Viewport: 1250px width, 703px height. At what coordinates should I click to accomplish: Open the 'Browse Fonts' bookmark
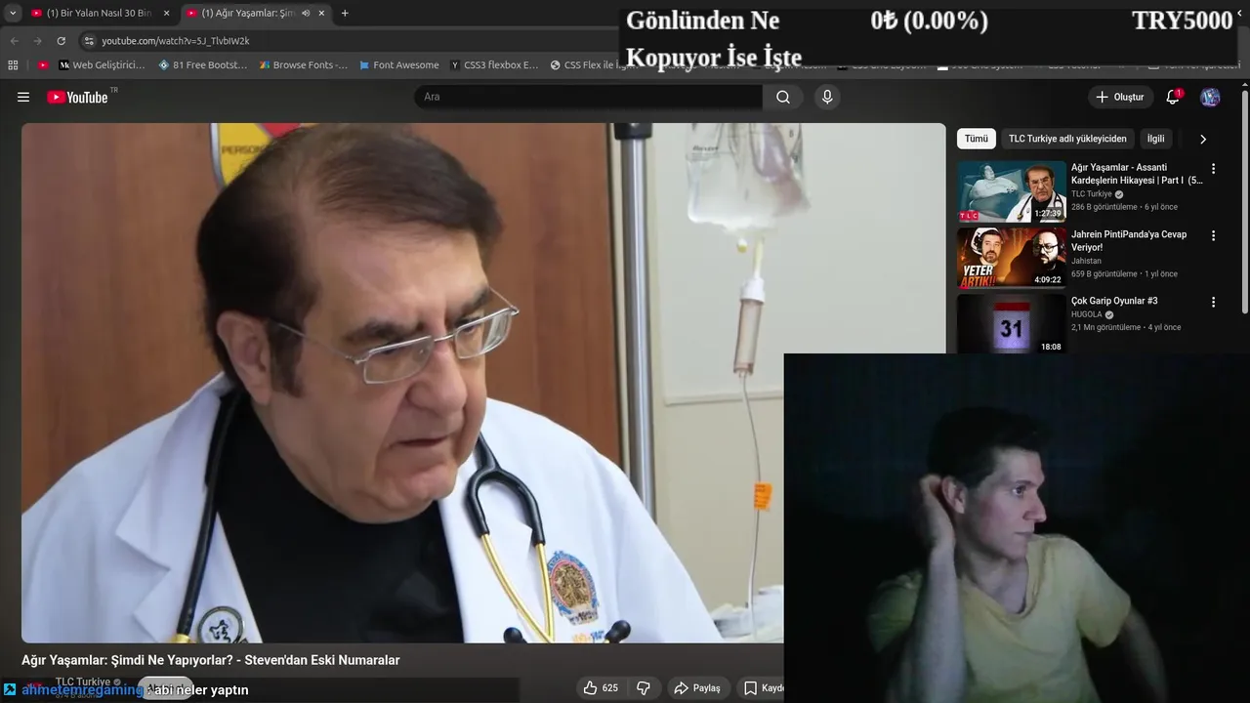(303, 65)
